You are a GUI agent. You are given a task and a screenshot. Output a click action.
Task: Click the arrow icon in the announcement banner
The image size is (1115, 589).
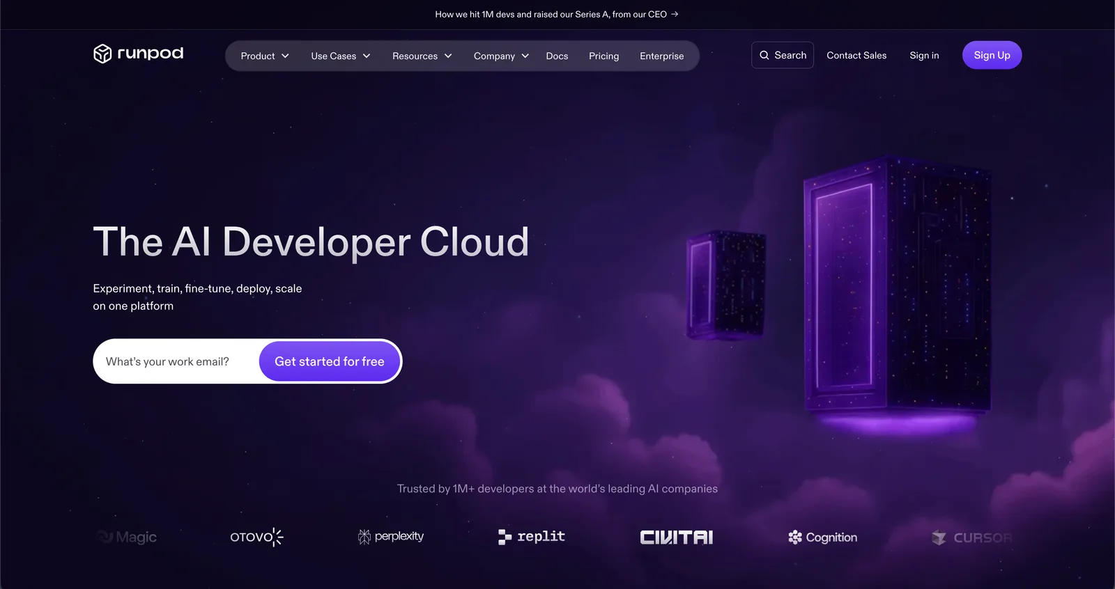point(675,14)
